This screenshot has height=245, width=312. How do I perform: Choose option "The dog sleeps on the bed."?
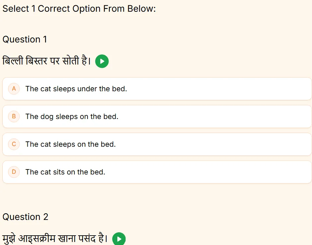pos(72,117)
